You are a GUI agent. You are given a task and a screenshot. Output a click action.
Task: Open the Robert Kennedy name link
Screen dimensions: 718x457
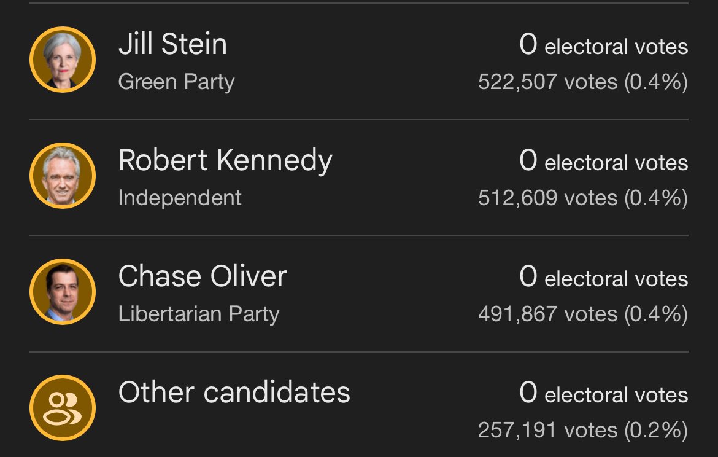pyautogui.click(x=225, y=161)
